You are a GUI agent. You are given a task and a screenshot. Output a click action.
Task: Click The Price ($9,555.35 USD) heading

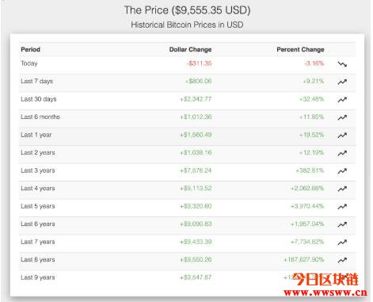pyautogui.click(x=187, y=10)
